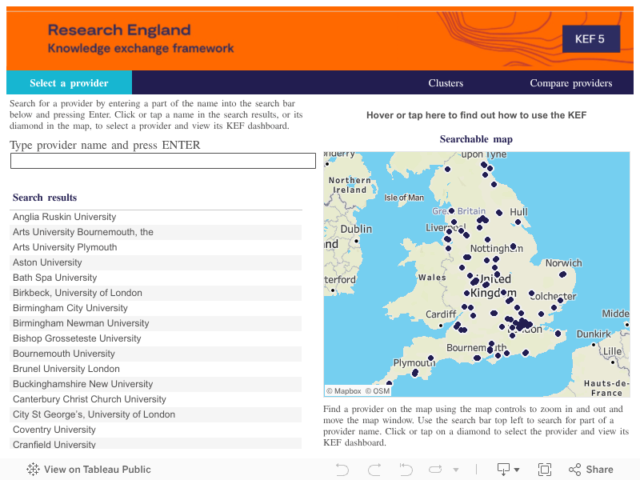Open View on Tableau Public link
The image size is (640, 480).
tap(97, 470)
